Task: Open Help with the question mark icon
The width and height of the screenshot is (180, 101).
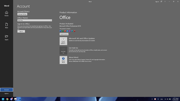Action: click(165, 2)
